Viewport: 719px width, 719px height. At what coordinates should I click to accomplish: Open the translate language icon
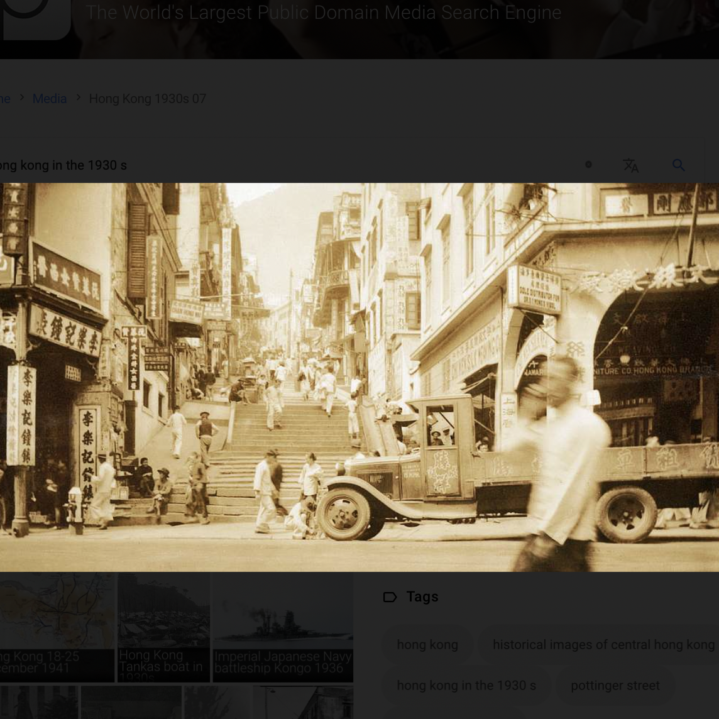click(x=630, y=165)
